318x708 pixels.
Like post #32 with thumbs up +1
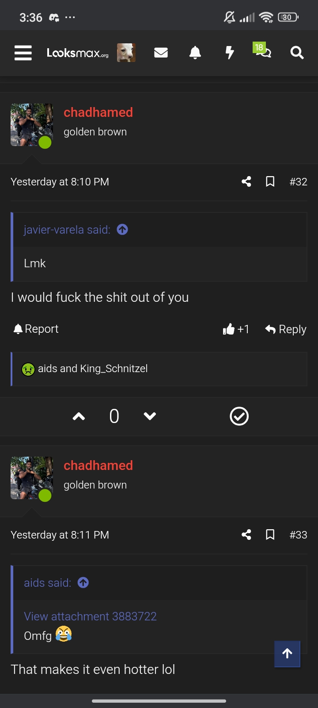pyautogui.click(x=236, y=329)
